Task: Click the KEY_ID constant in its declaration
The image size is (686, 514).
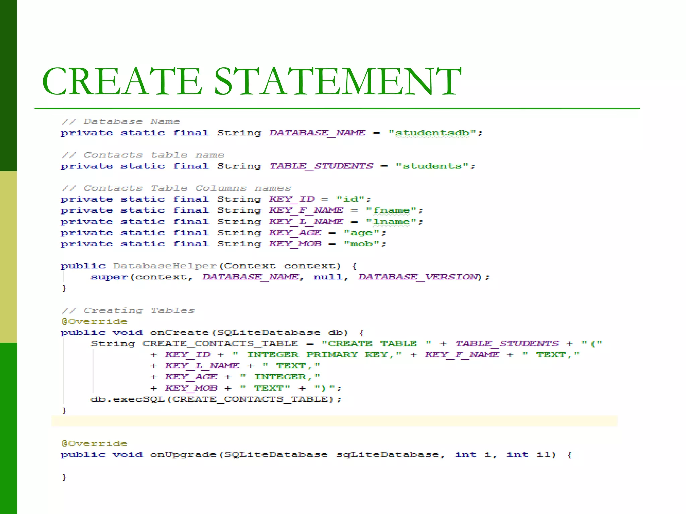Action: coord(291,199)
